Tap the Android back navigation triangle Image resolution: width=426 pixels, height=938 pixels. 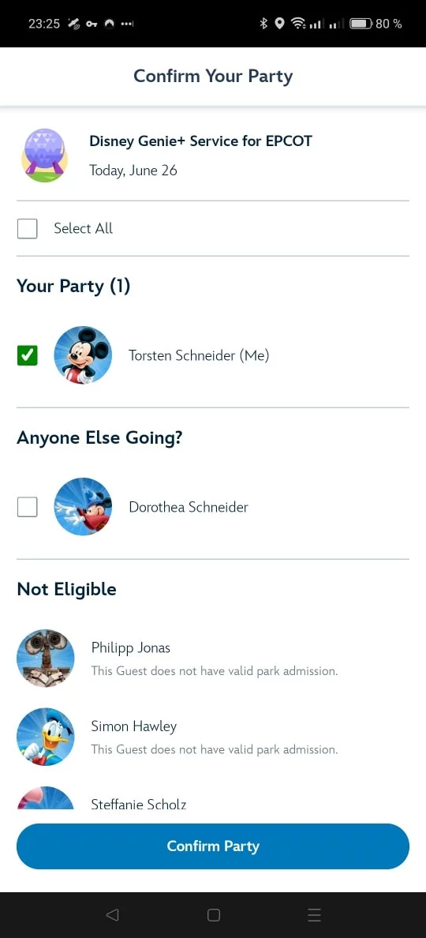tap(112, 914)
